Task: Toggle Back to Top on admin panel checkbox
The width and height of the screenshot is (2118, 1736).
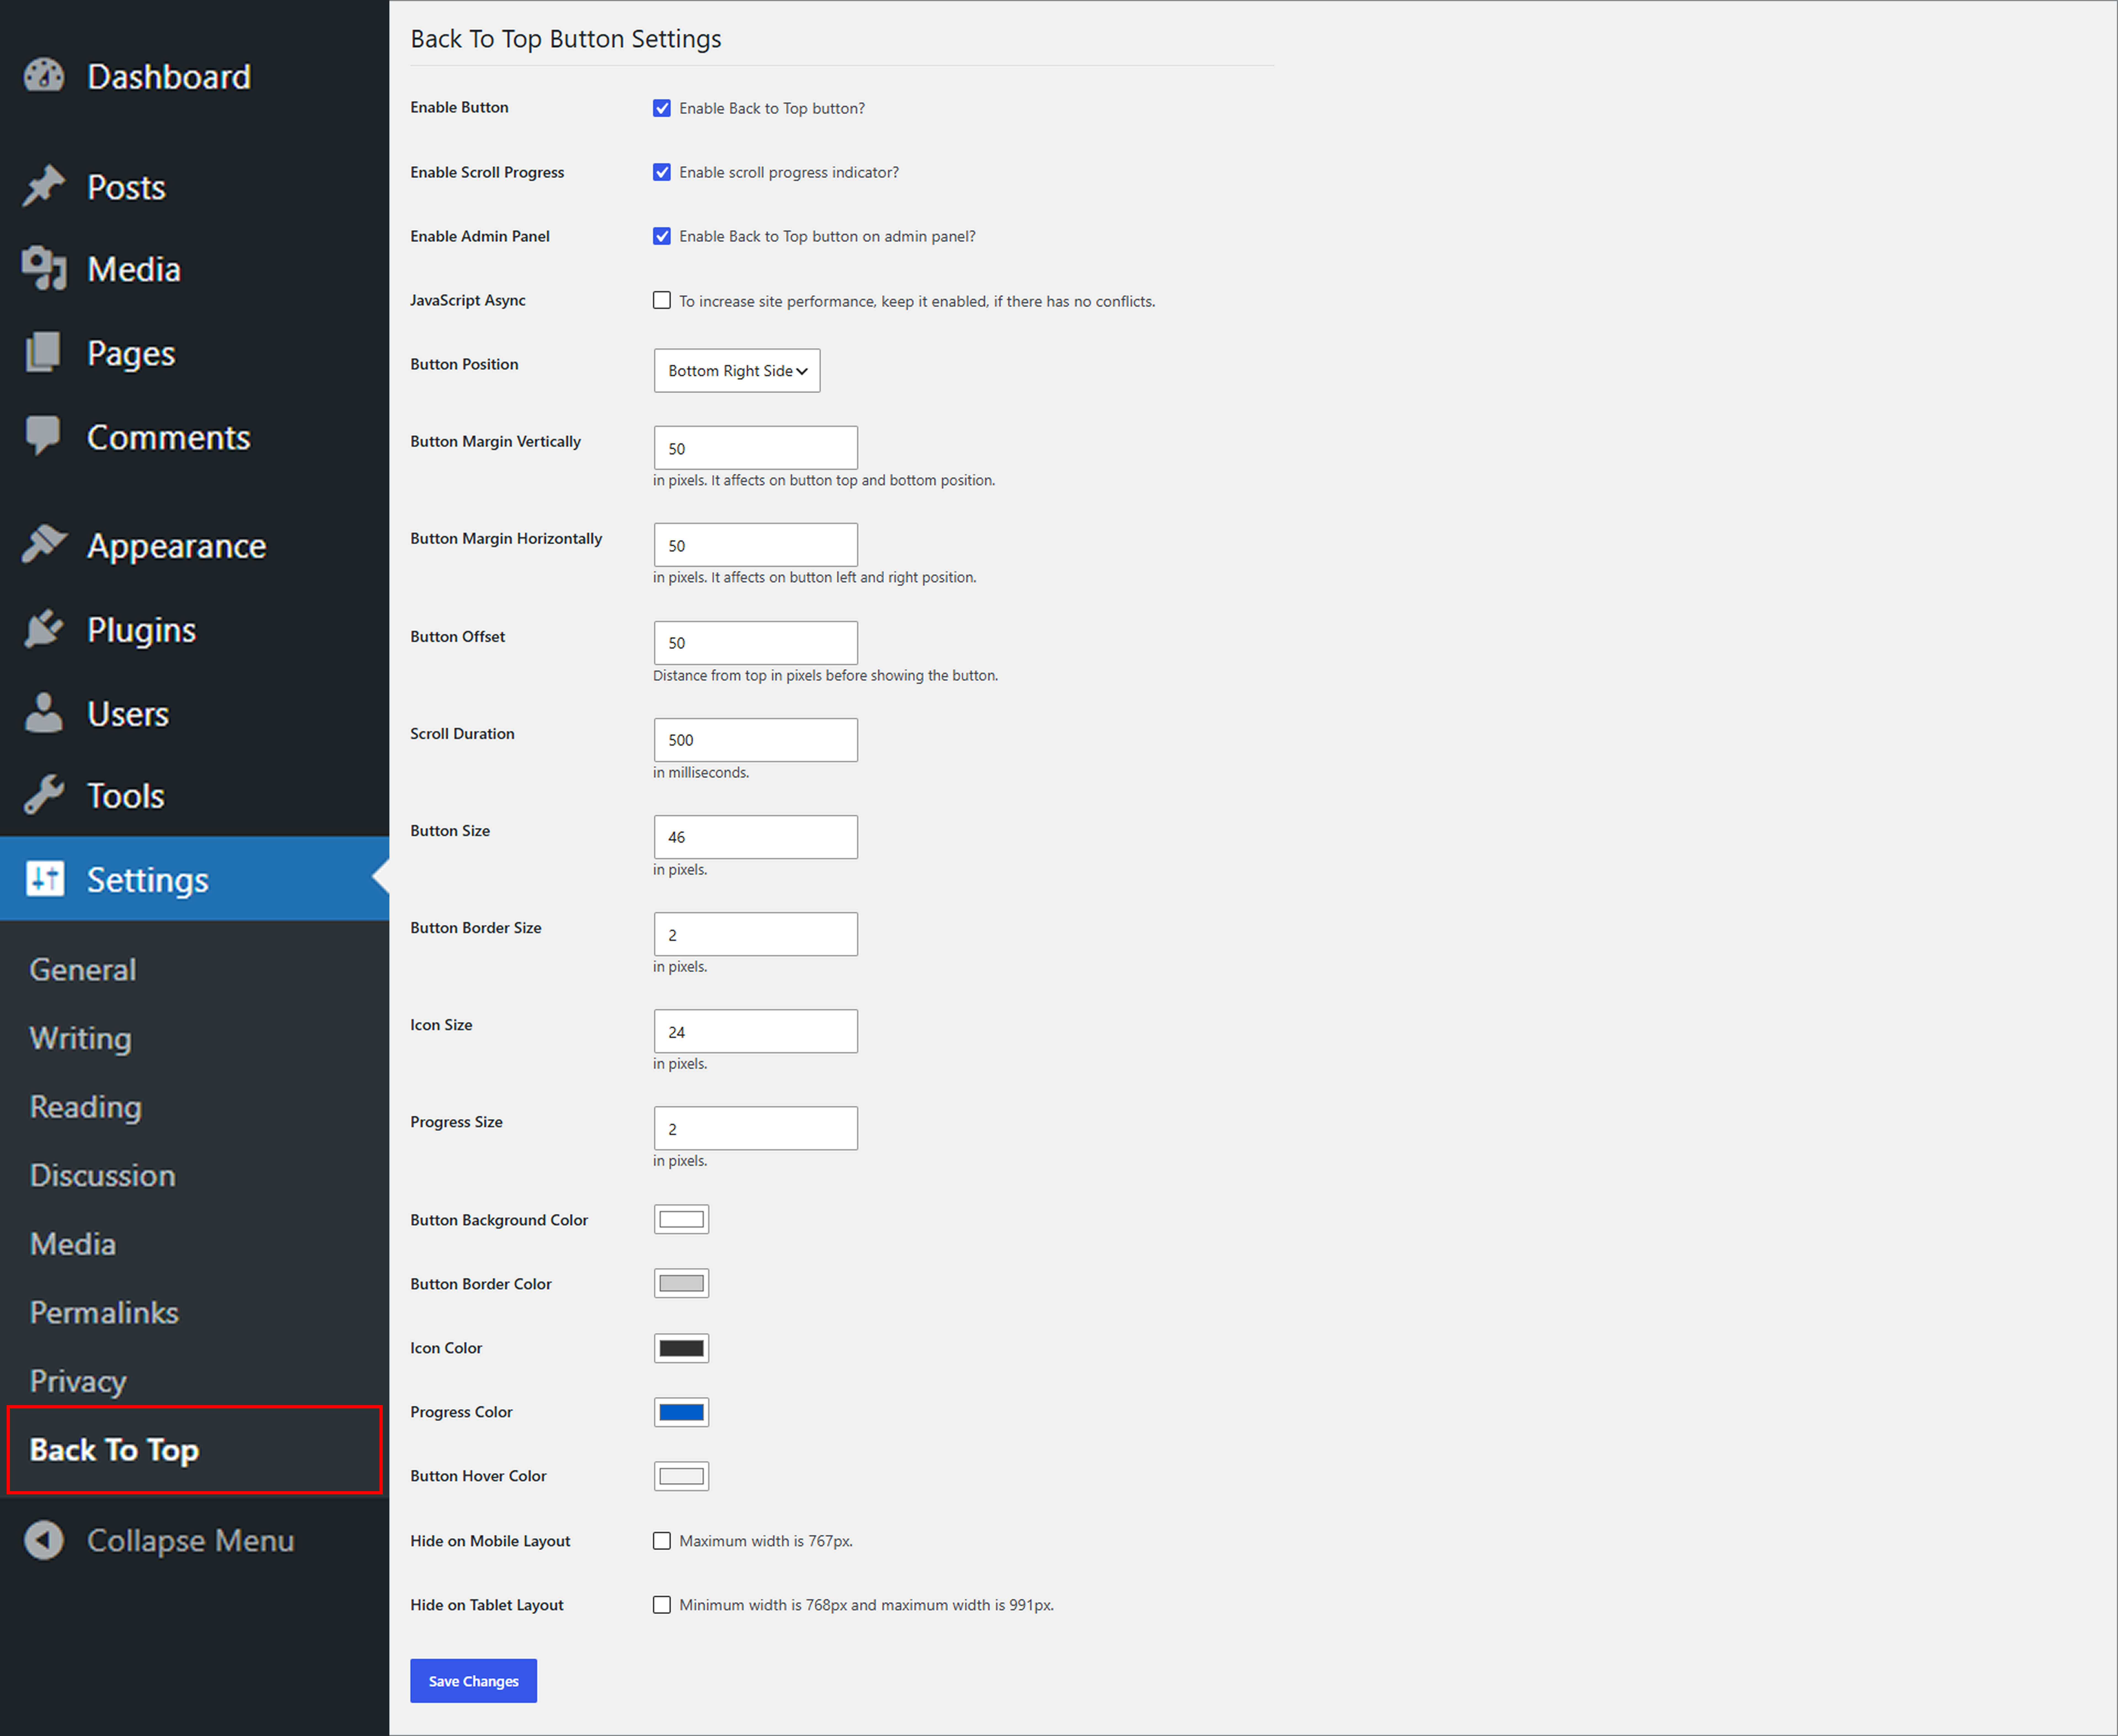Action: (662, 236)
